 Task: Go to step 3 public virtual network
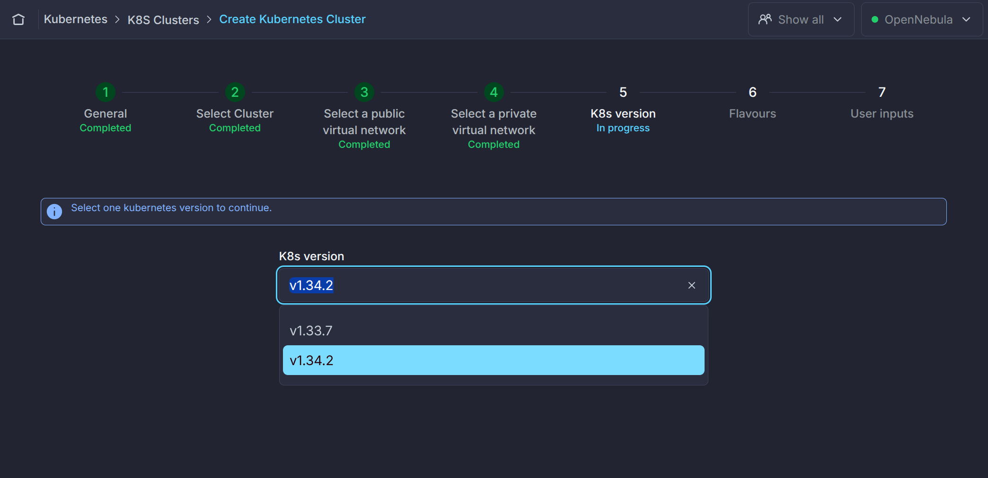point(364,92)
